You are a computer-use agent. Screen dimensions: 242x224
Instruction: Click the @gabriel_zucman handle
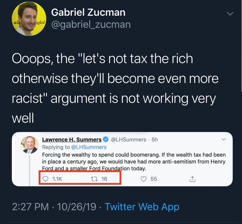(91, 25)
